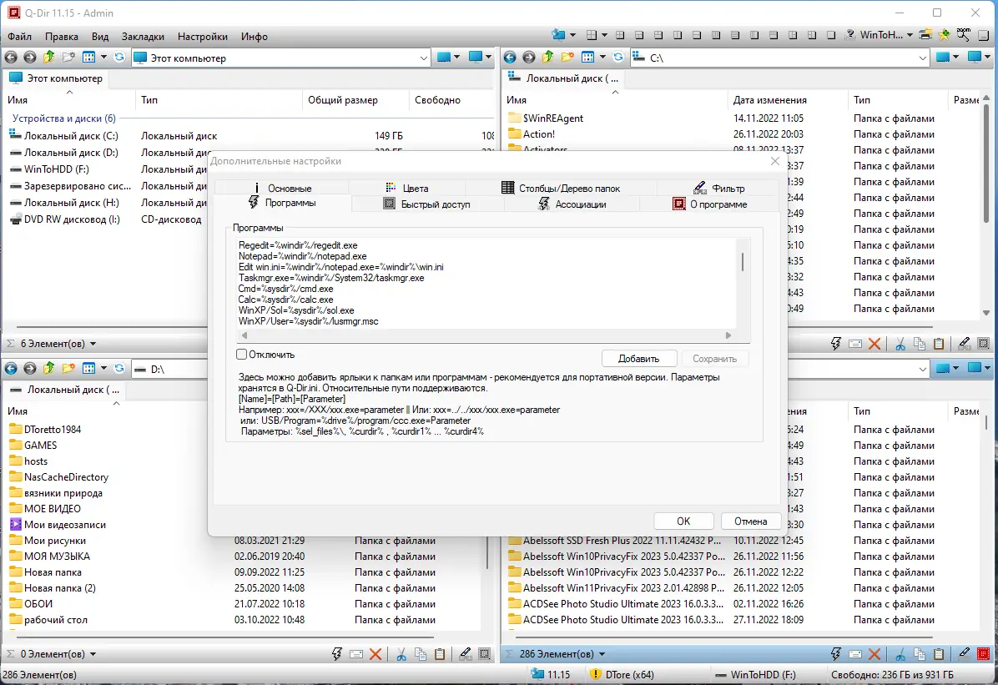Create a new folder in the D:\ pane

(68, 368)
